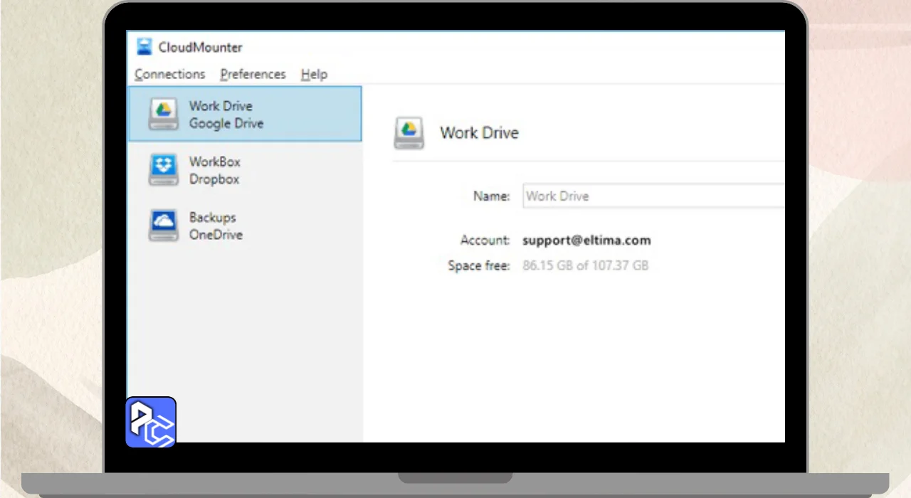911x498 pixels.
Task: Click the CloudMounter title bar app icon
Action: pos(144,47)
